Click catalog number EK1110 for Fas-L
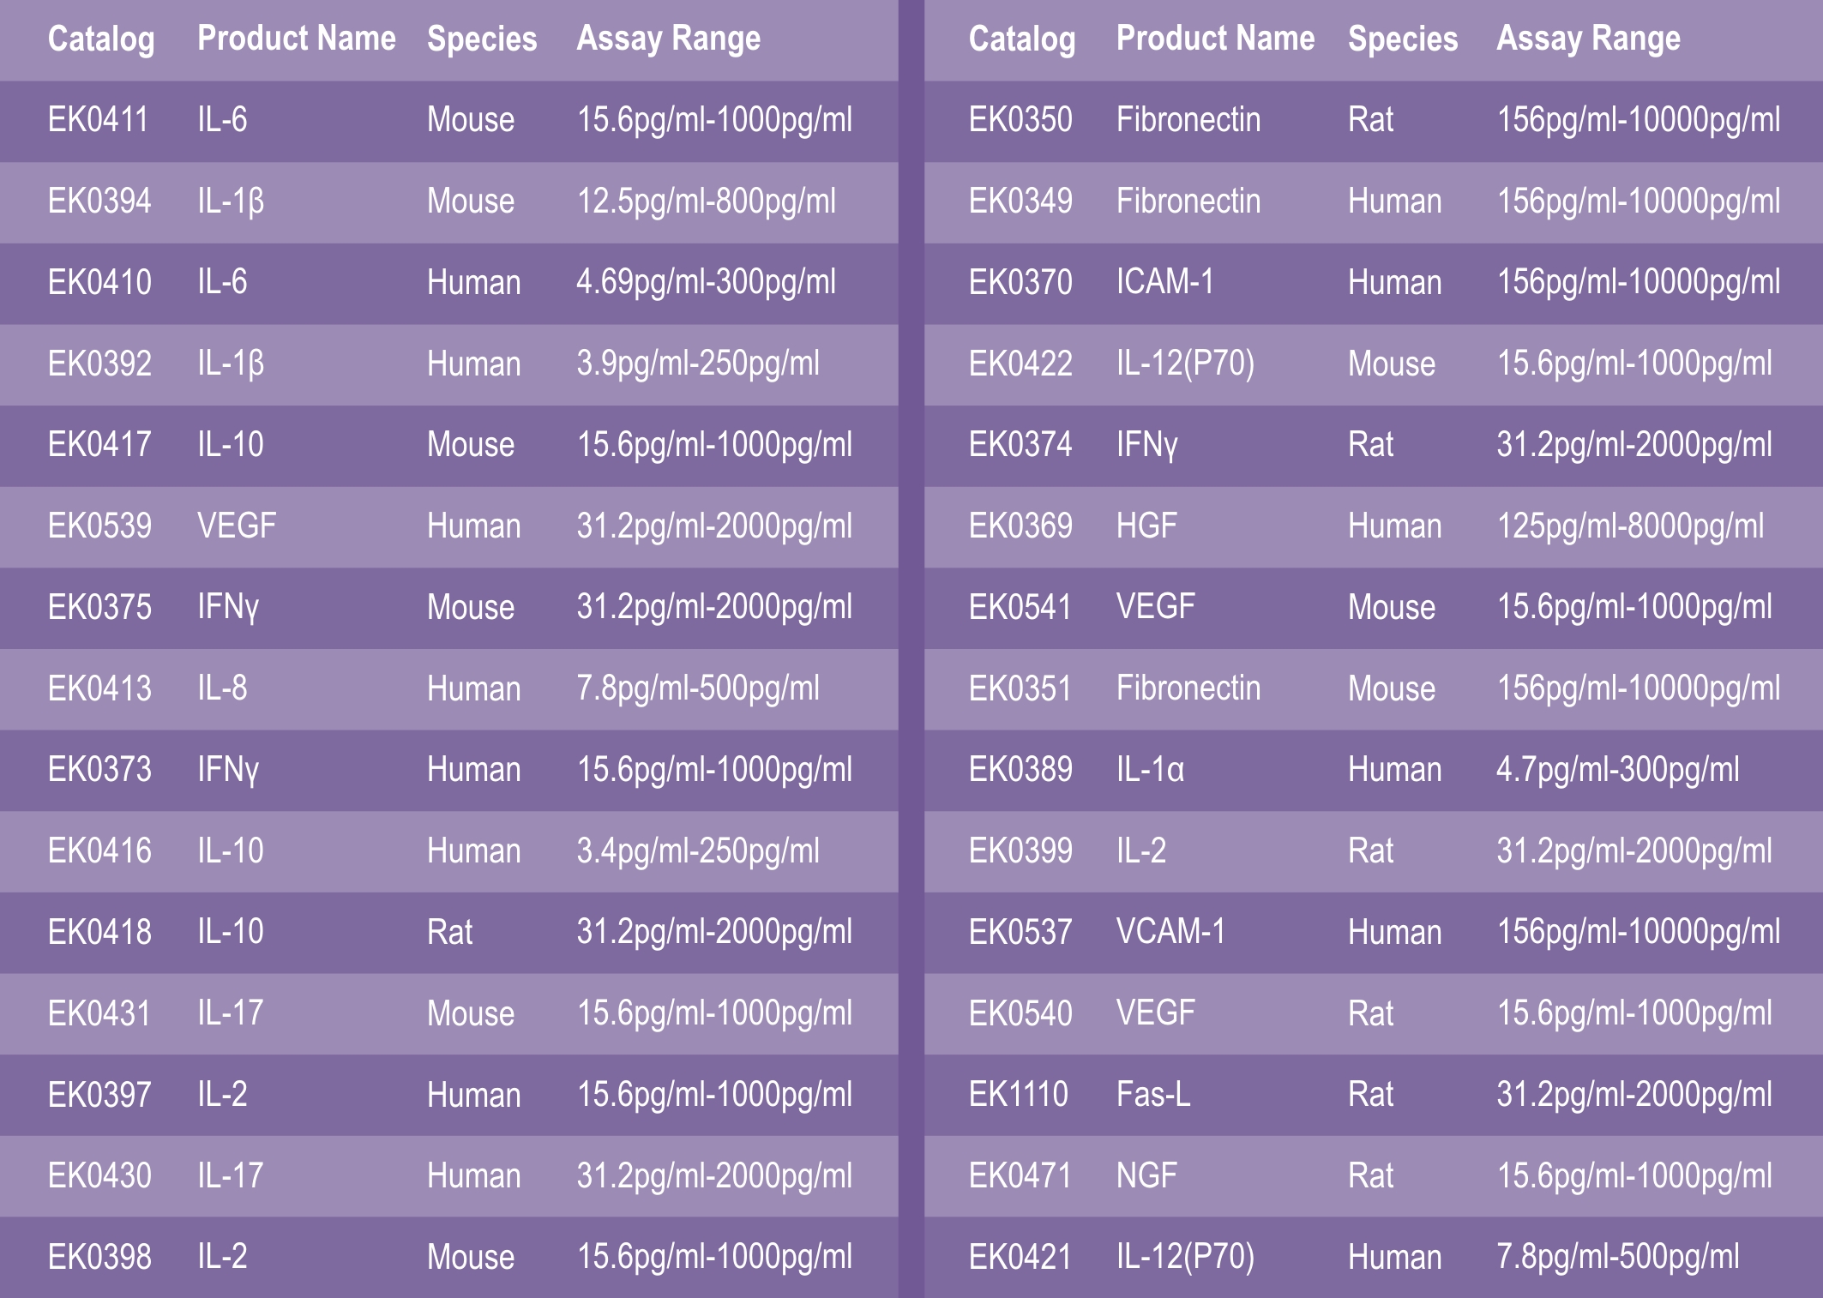 coord(1019,1094)
